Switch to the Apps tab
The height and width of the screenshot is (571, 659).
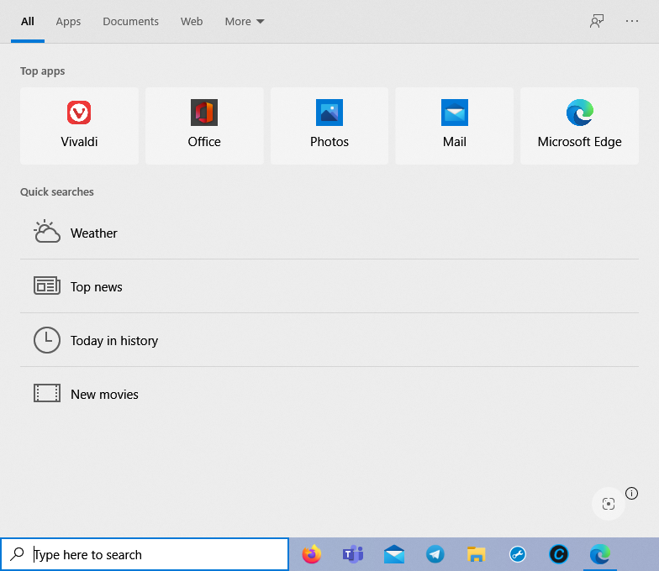pos(68,22)
